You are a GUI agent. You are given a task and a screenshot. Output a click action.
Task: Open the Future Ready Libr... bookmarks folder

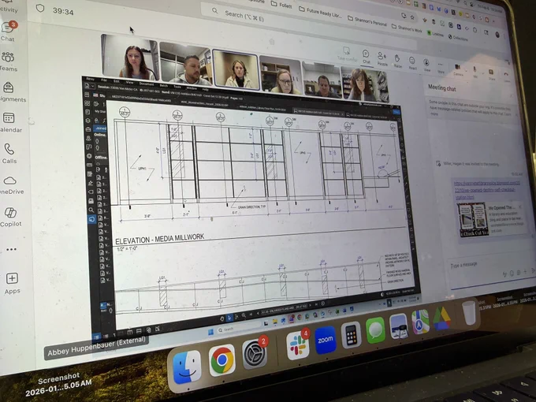(x=321, y=13)
